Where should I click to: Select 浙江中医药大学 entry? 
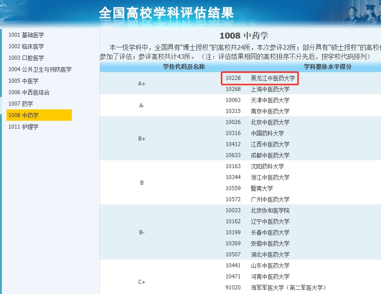(x=270, y=177)
